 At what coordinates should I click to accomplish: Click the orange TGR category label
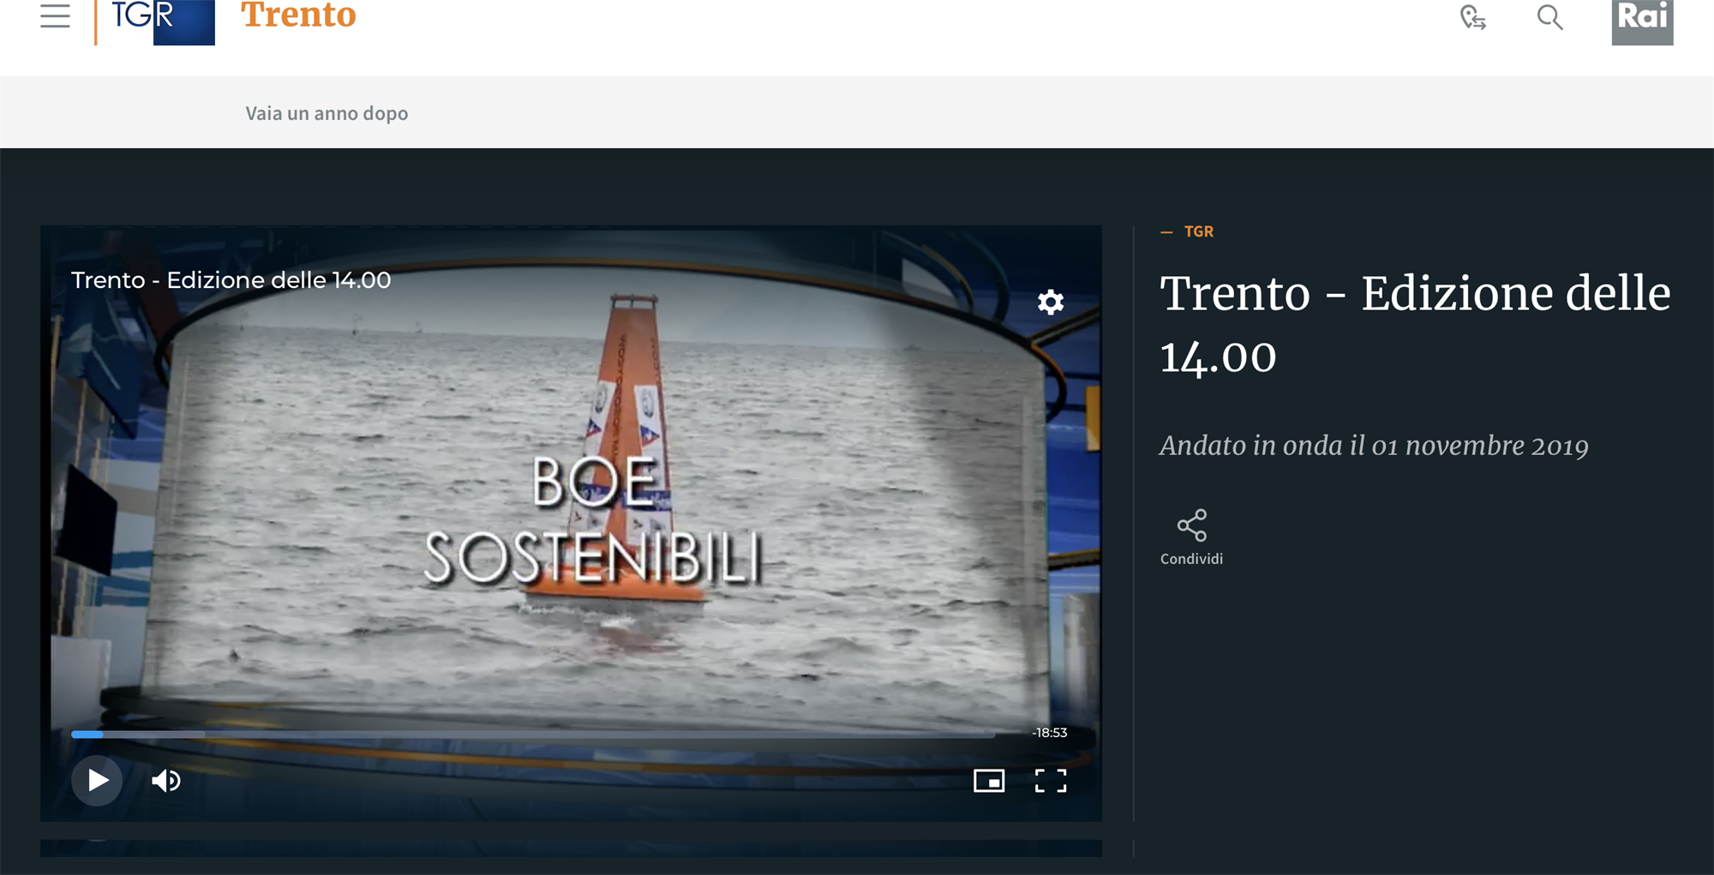(1198, 231)
